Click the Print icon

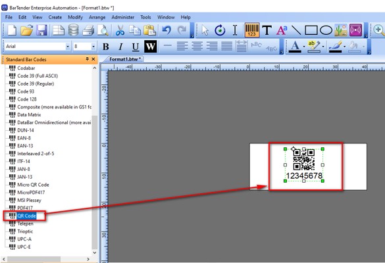(88, 30)
